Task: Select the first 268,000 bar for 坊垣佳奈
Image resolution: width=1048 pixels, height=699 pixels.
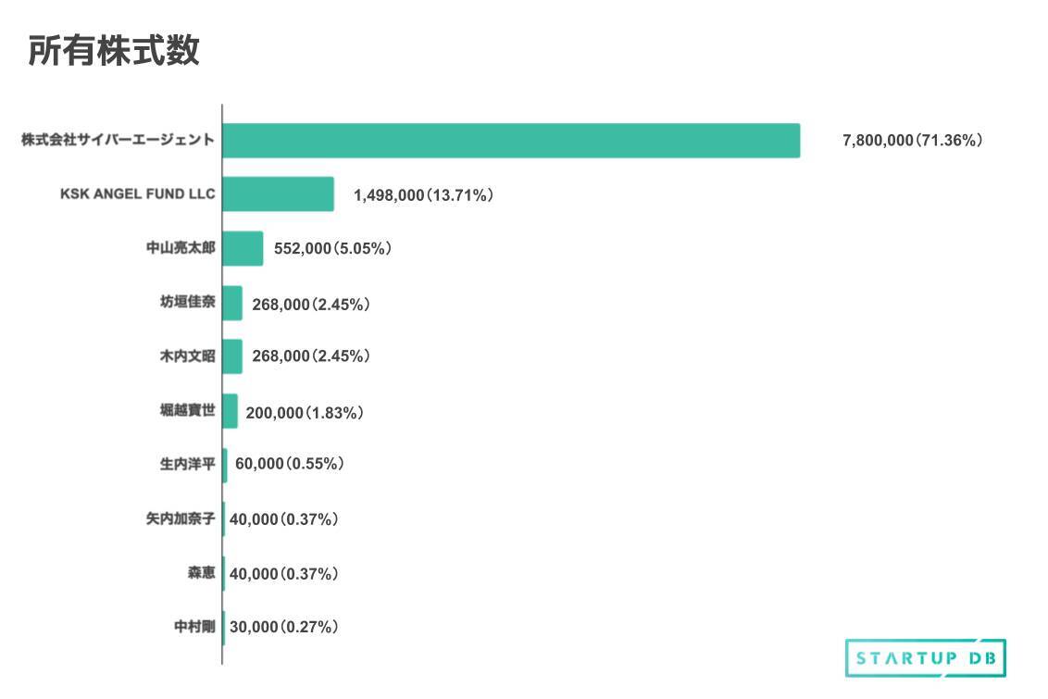Action: [x=232, y=303]
